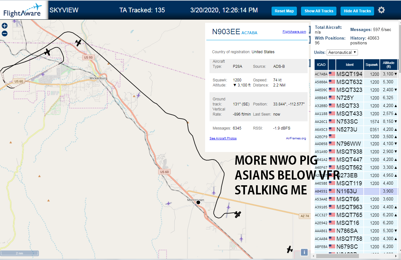Click US flag in MSQT632 row

click(x=332, y=82)
